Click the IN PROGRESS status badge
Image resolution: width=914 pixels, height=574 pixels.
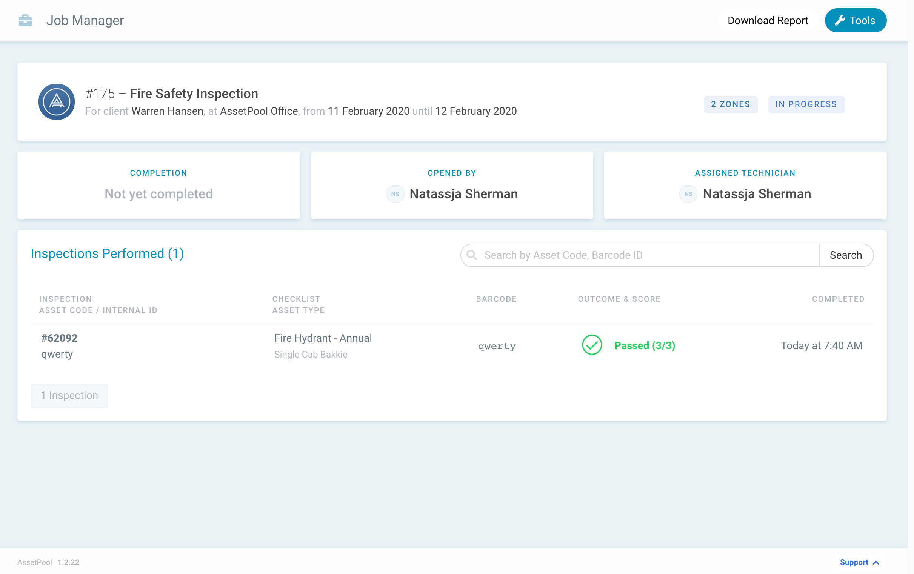(806, 104)
